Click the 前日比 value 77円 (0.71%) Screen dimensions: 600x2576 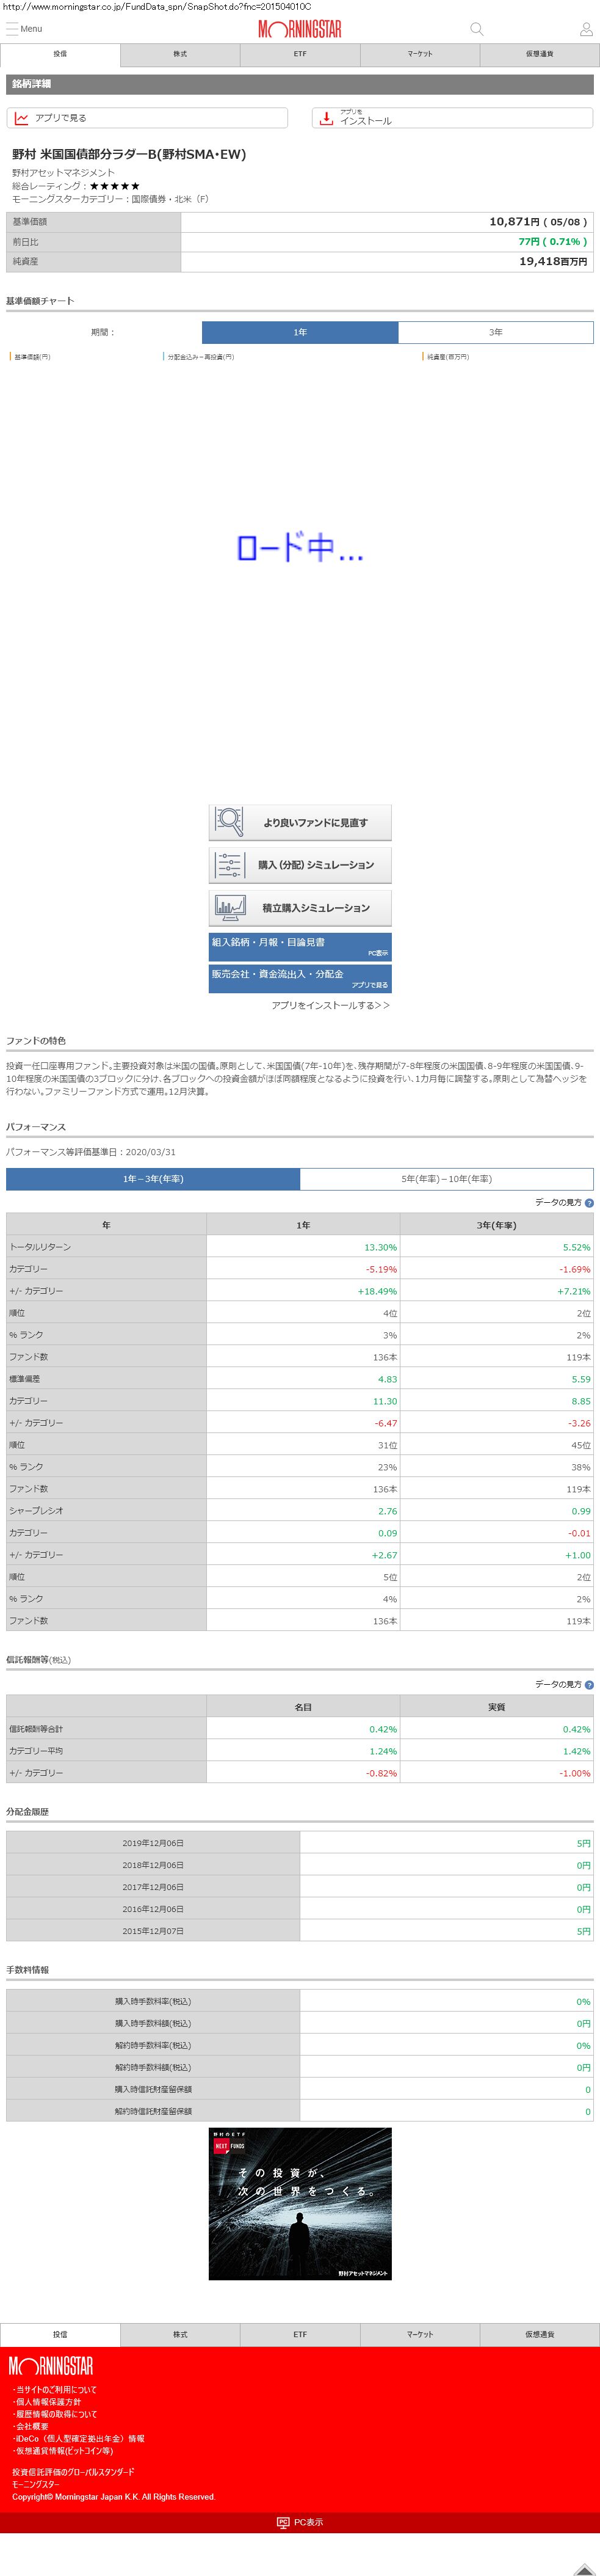point(553,242)
